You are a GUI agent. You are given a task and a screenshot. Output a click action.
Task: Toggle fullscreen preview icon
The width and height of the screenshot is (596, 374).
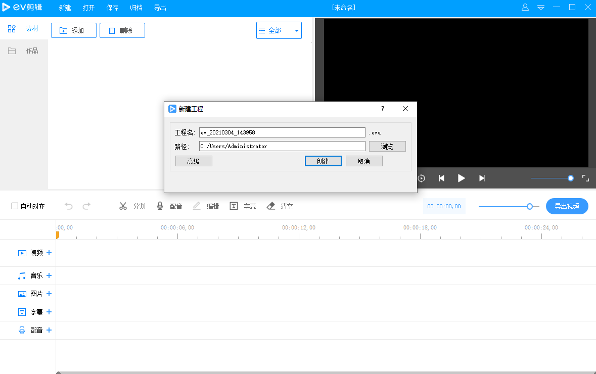pyautogui.click(x=586, y=178)
